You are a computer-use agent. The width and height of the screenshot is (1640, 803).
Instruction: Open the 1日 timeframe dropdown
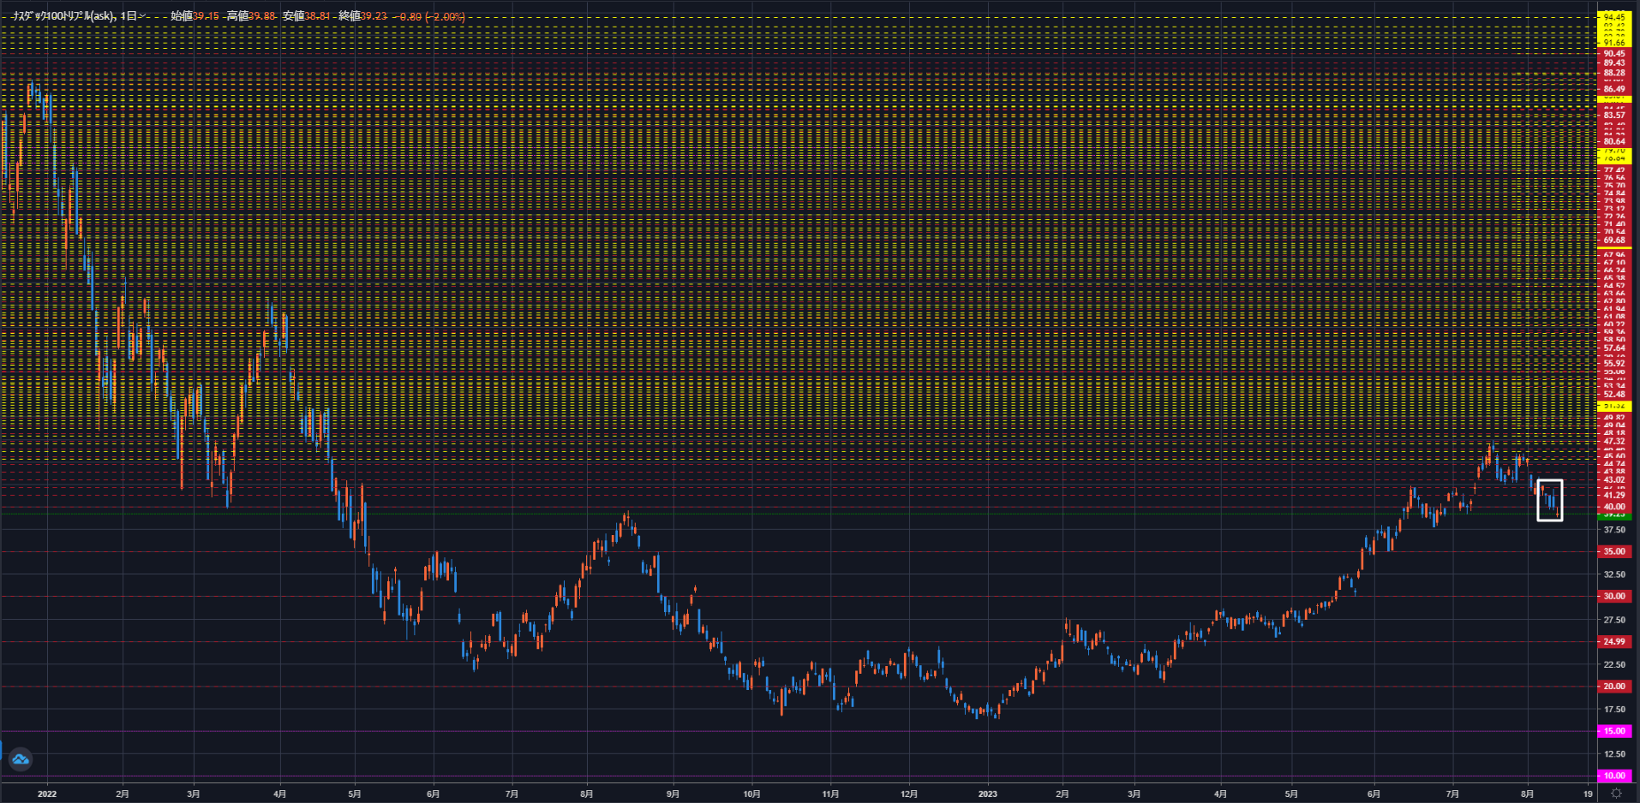click(x=134, y=16)
